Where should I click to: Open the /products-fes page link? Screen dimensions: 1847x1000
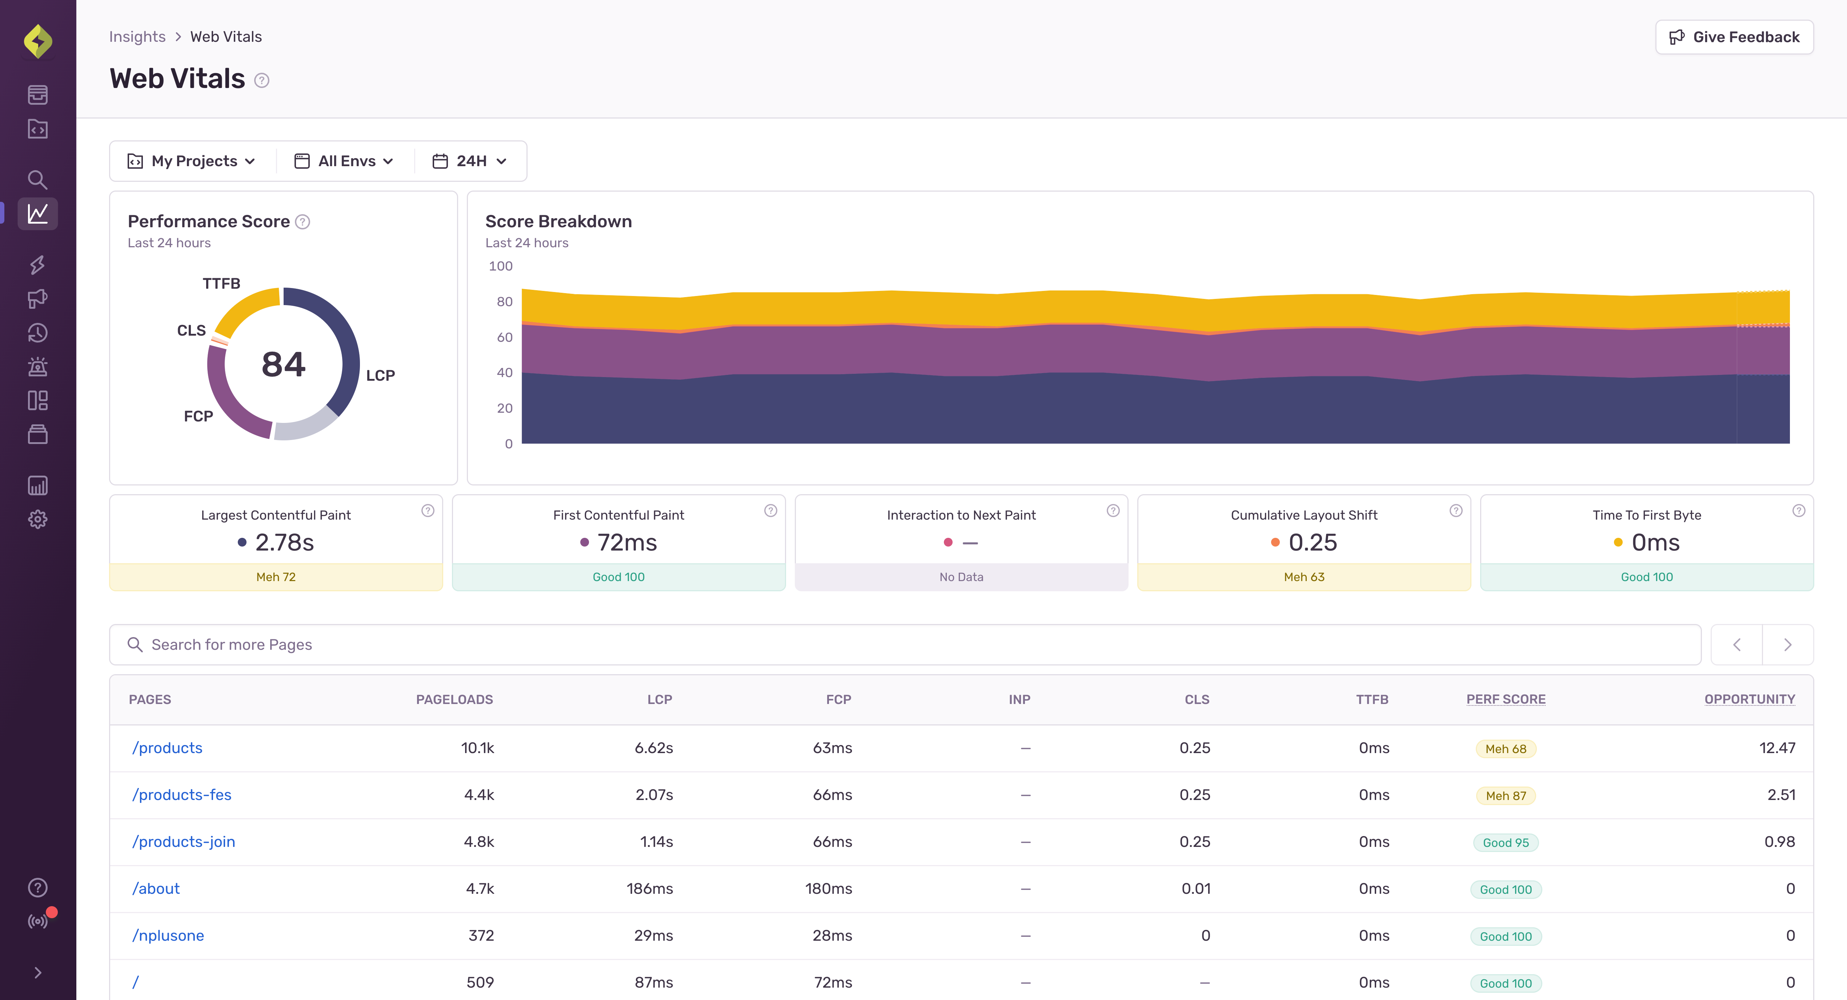click(x=181, y=795)
